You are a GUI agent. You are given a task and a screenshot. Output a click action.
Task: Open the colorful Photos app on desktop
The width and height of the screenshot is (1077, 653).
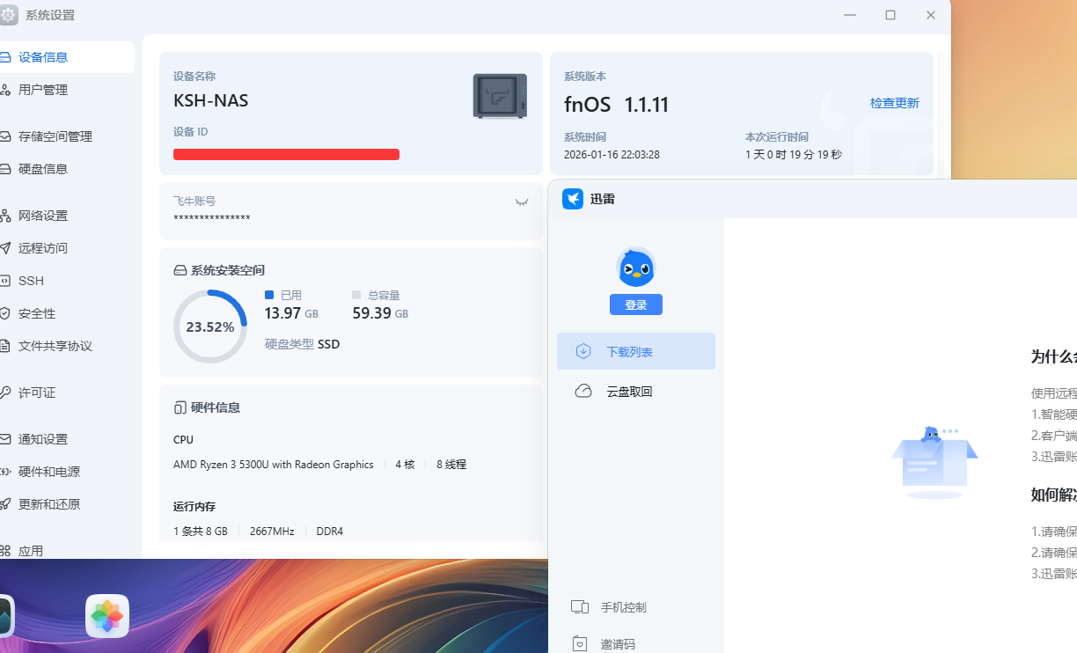click(x=107, y=616)
